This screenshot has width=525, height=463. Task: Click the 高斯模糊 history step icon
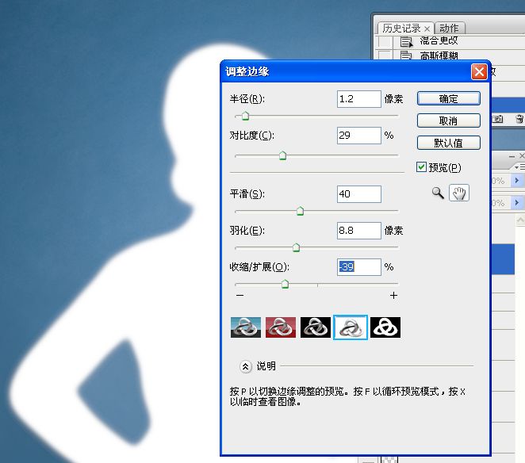(407, 55)
